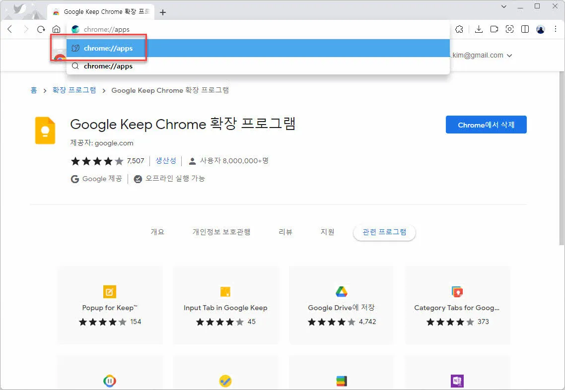Viewport: 565px width, 390px height.
Task: Click the address bar showing chrome://apps
Action: point(258,29)
